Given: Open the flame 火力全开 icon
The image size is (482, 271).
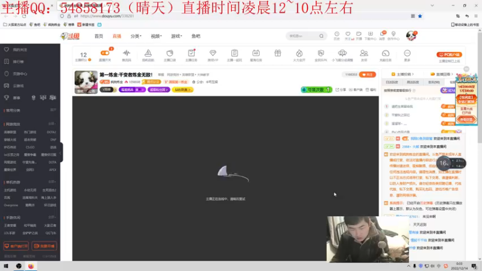Looking at the screenshot, I should tap(299, 53).
